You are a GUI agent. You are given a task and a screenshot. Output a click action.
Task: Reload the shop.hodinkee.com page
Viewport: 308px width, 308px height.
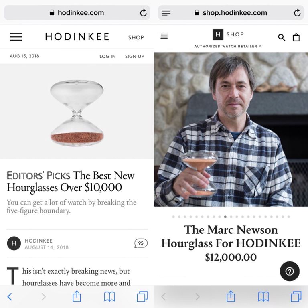pyautogui.click(x=297, y=13)
